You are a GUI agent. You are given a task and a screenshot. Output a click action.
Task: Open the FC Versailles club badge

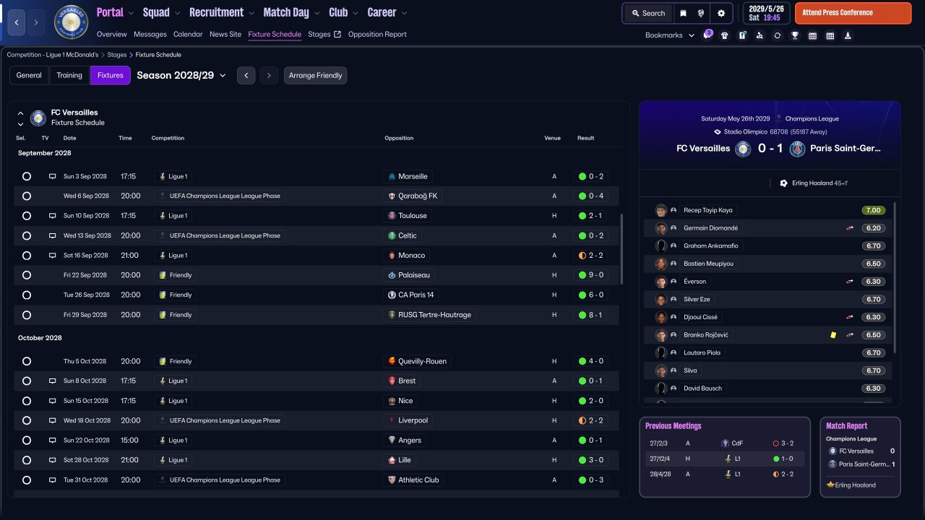(x=71, y=22)
